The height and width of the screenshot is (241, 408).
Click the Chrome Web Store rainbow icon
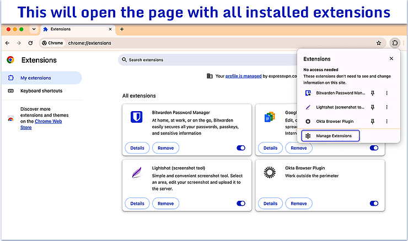click(x=10, y=118)
